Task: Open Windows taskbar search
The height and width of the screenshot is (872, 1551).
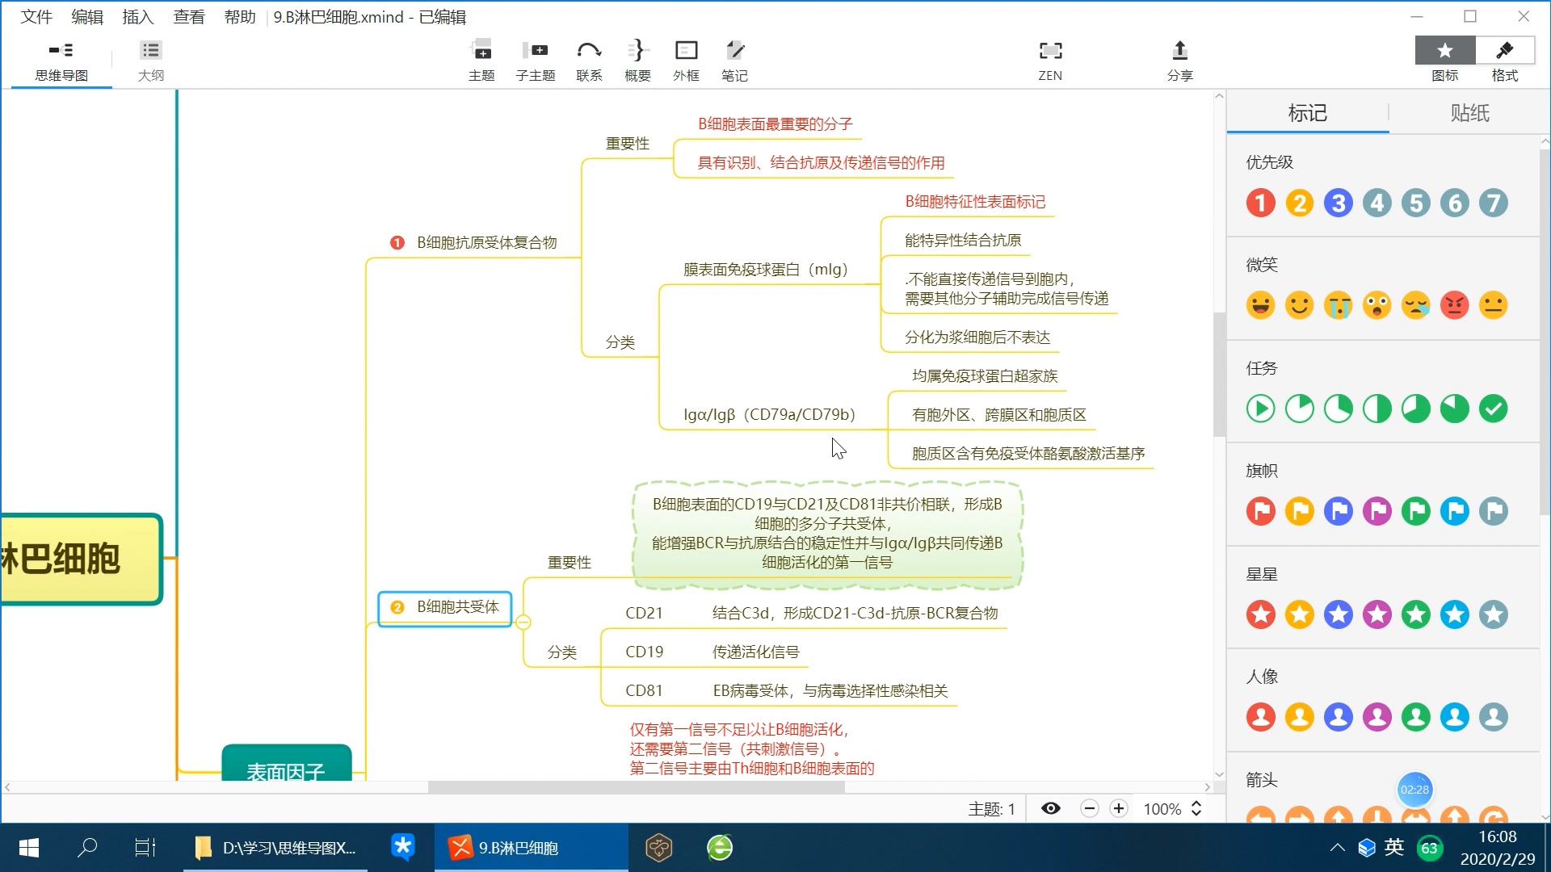Action: (x=87, y=848)
